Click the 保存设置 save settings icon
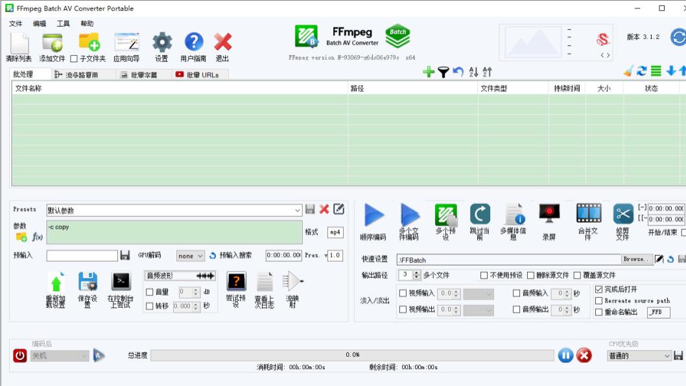Screen dimensions: 686x386 coord(88,282)
